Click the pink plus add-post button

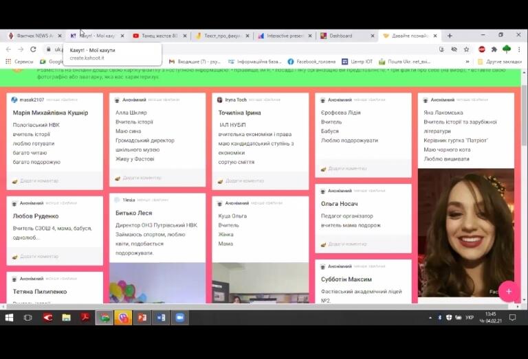pos(509,292)
